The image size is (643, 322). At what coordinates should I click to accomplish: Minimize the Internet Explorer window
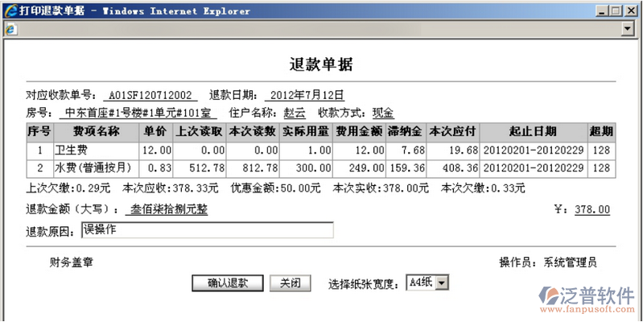pyautogui.click(x=601, y=10)
